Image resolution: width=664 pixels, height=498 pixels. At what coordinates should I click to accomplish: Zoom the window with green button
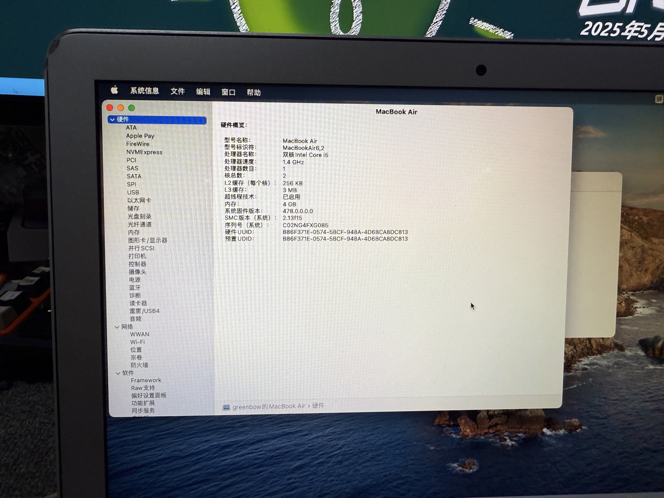131,108
